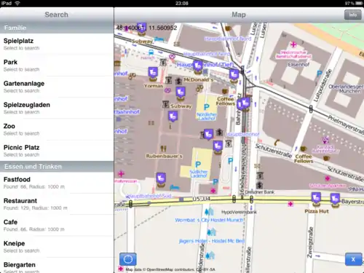The height and width of the screenshot is (273, 364).
Task: Select Restaurant row with 129 found
Action: (57, 204)
